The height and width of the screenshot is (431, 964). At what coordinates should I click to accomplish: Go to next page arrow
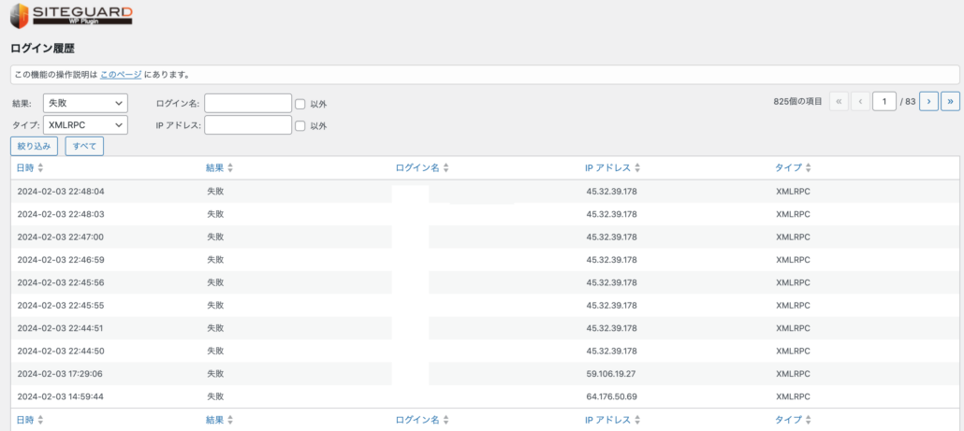928,101
